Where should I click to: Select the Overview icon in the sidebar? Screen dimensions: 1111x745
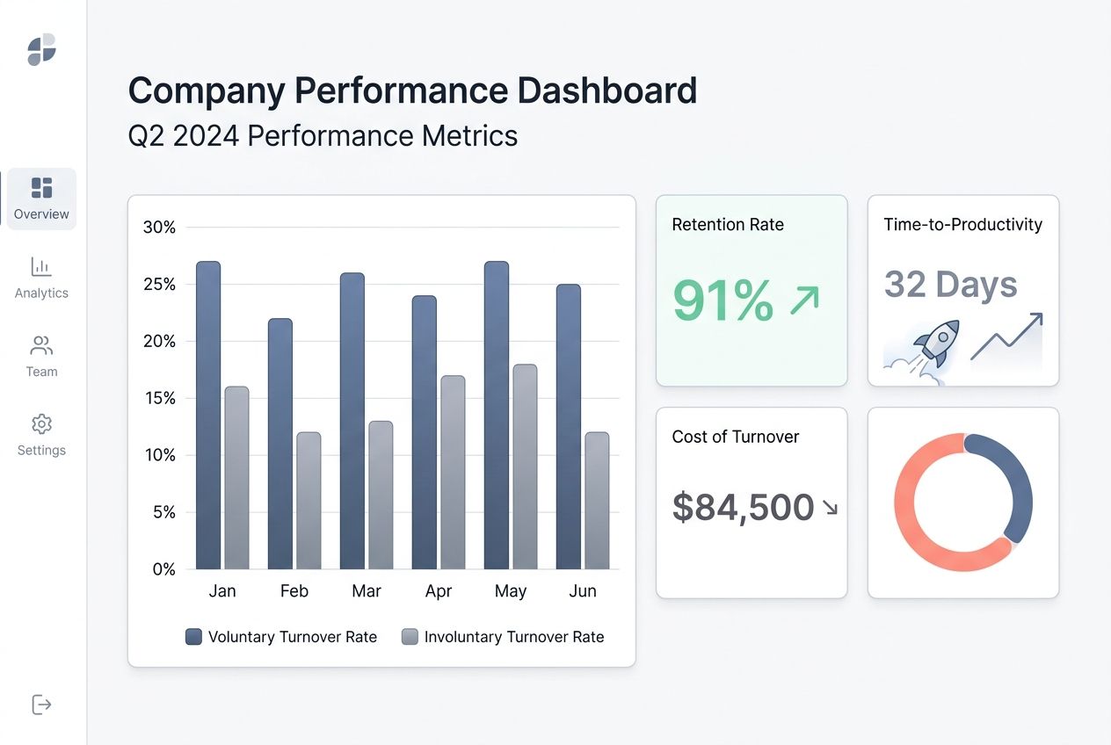point(41,187)
